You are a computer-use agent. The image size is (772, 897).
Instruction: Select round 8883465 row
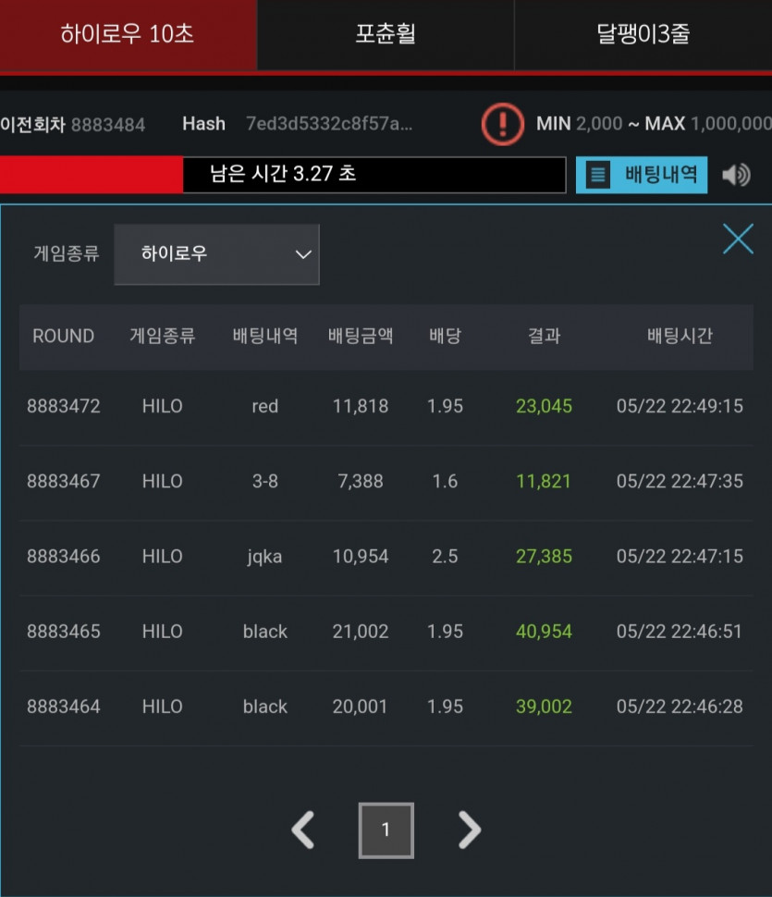coord(386,632)
